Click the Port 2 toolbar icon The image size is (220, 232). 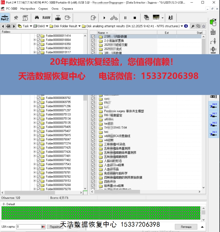[x=5, y=17]
